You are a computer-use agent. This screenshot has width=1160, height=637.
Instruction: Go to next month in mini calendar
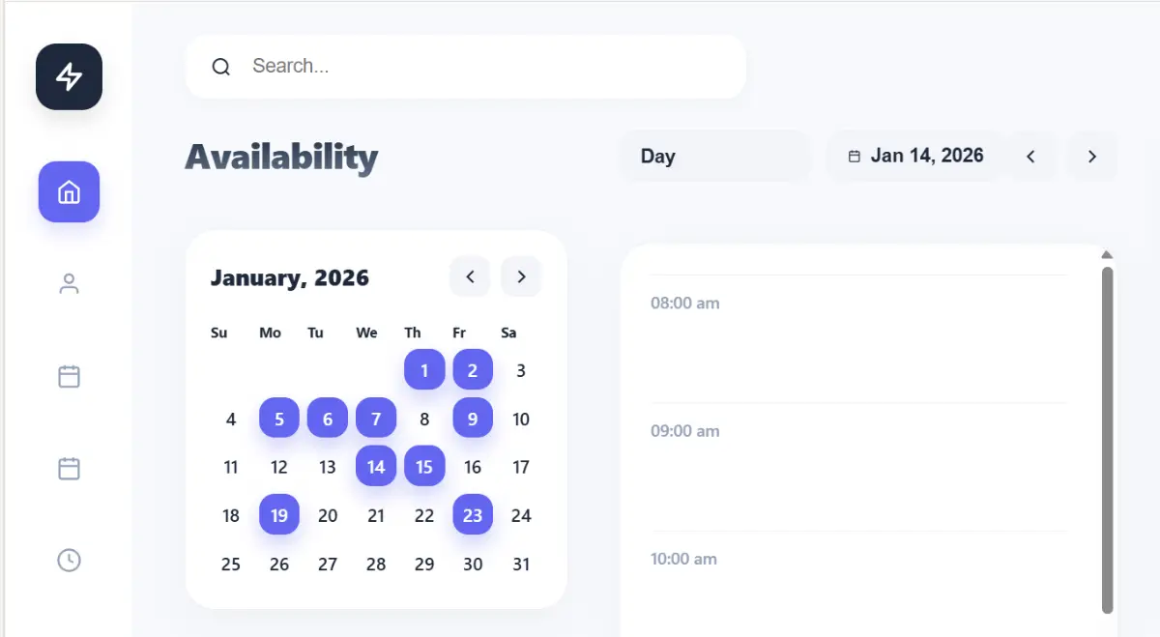tap(521, 277)
